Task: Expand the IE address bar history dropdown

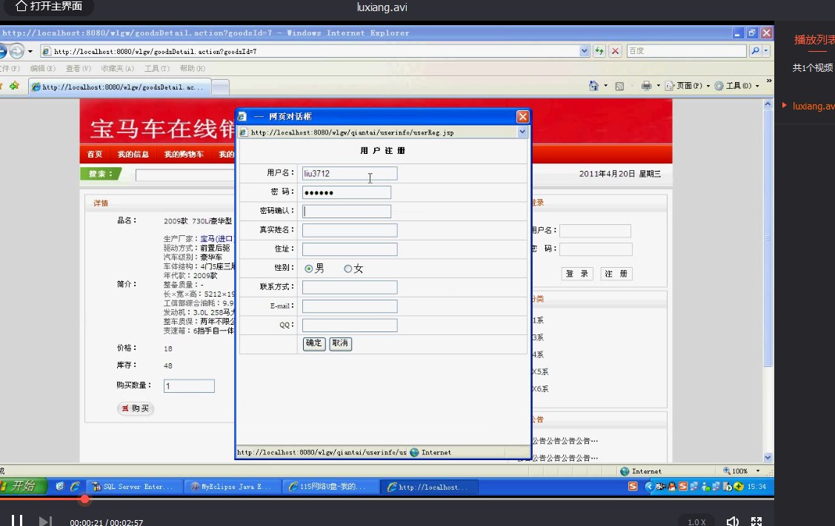Action: [584, 51]
